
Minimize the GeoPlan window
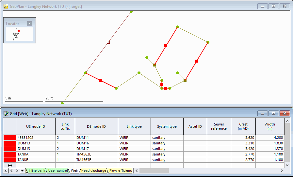[262, 6]
